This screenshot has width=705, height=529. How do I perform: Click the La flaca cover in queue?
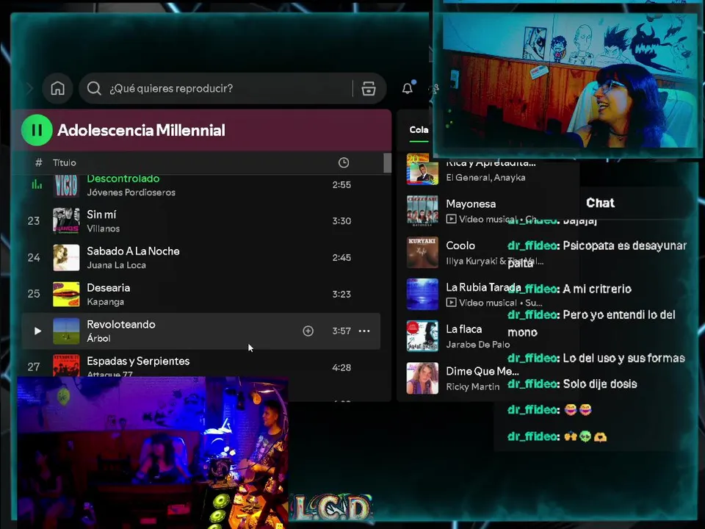[422, 336]
